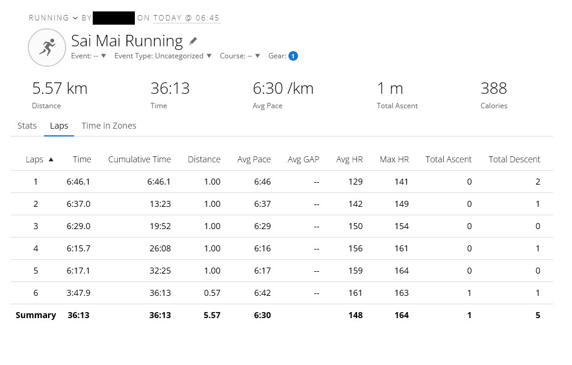Click the Gear count badge
Image resolution: width=572 pixels, height=365 pixels.
(293, 56)
